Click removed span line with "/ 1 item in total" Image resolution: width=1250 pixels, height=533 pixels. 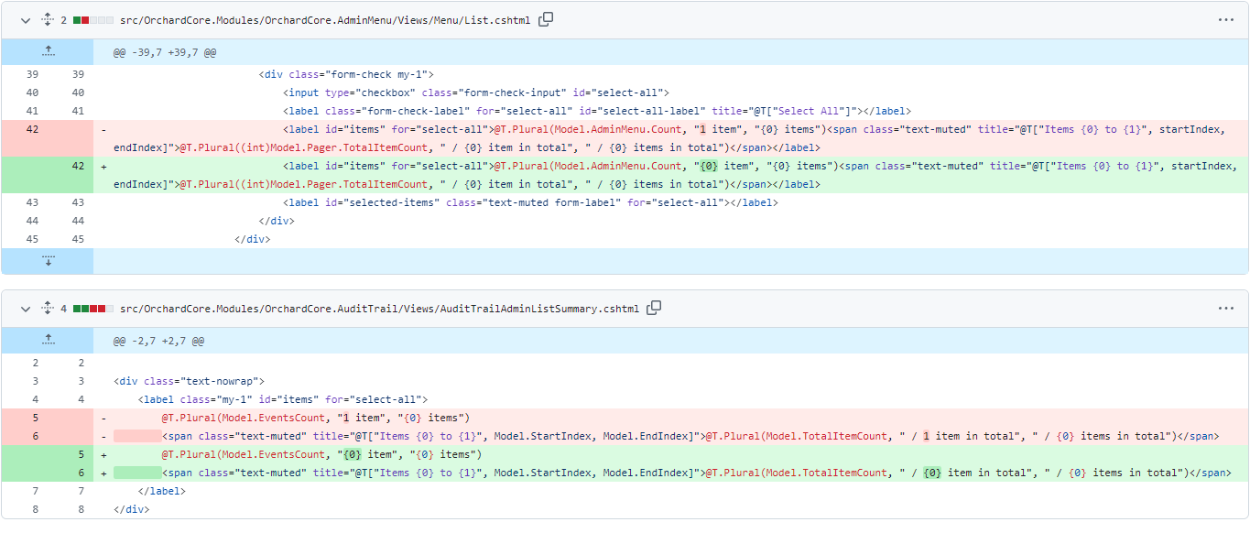(x=690, y=436)
